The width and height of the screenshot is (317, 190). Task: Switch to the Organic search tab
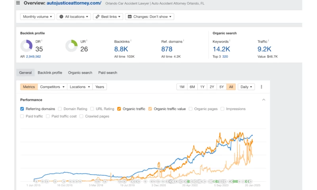coord(80,73)
